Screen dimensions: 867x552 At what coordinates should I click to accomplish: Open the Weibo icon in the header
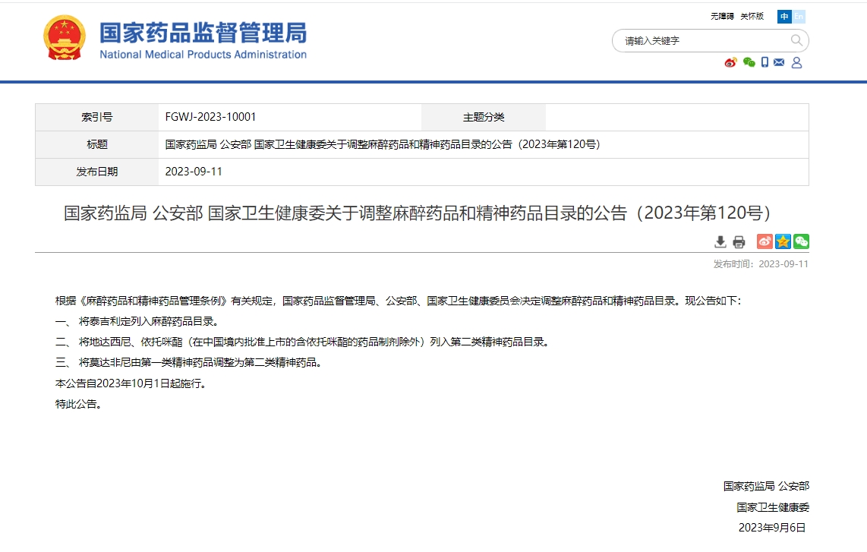click(x=730, y=62)
